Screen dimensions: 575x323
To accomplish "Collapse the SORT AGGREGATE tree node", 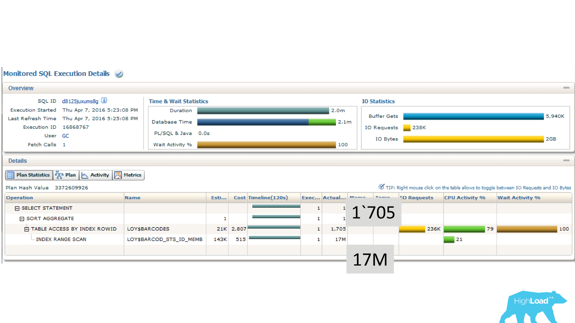I will 22,219.
